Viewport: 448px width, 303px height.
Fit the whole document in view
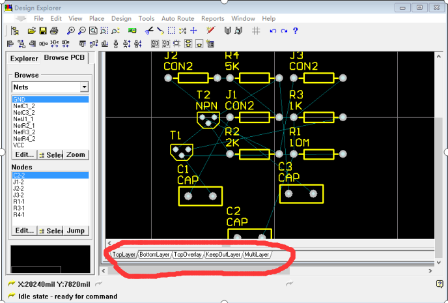click(93, 31)
